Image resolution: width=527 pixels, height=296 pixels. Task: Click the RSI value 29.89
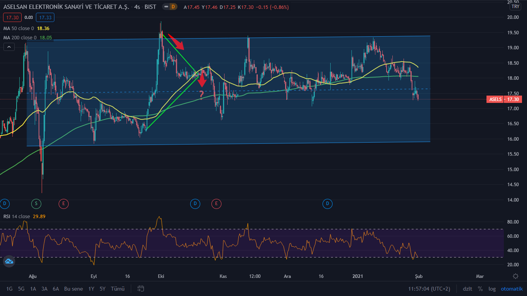coord(39,216)
